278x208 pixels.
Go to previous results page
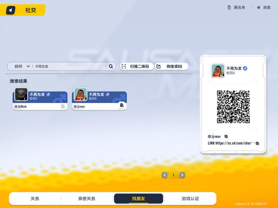click(x=165, y=175)
